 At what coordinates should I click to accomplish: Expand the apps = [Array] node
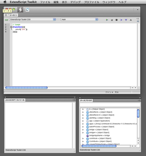(83, 124)
